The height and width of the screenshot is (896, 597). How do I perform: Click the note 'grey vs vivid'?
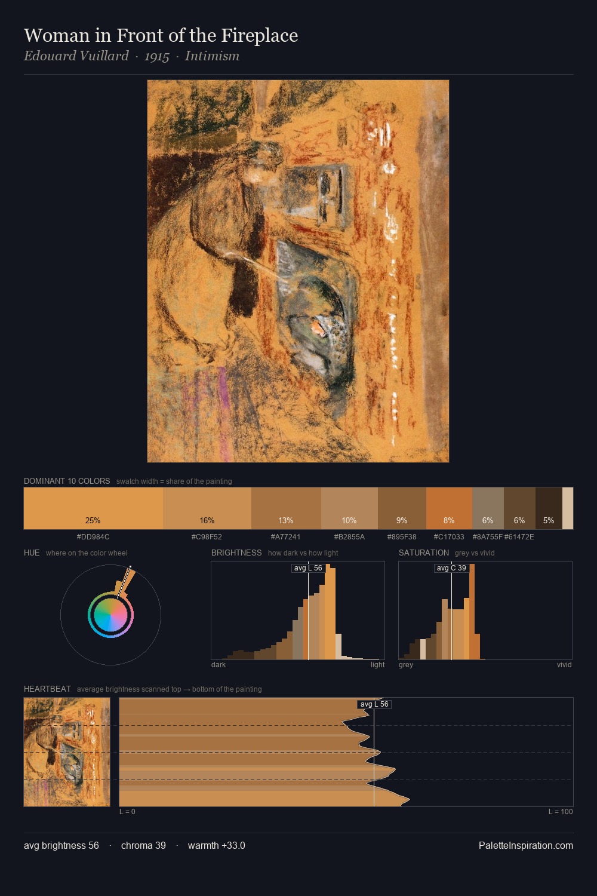coord(475,553)
